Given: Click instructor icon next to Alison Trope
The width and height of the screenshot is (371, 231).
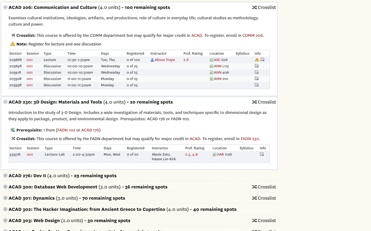Looking at the screenshot, I should click(x=152, y=60).
